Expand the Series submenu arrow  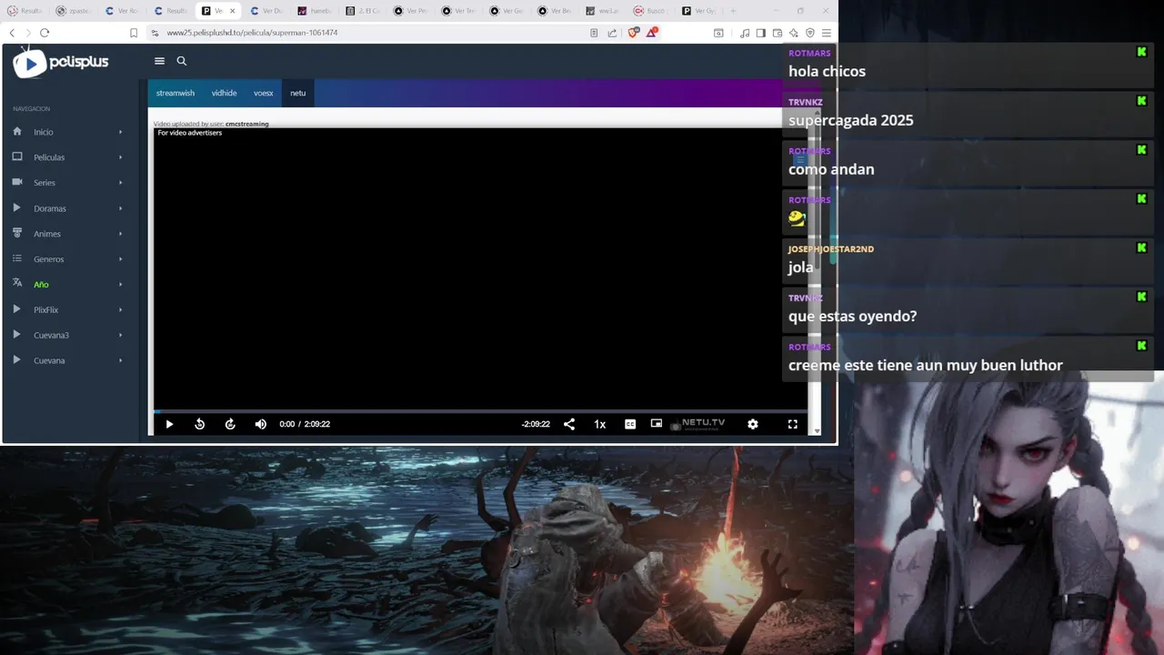click(x=120, y=183)
